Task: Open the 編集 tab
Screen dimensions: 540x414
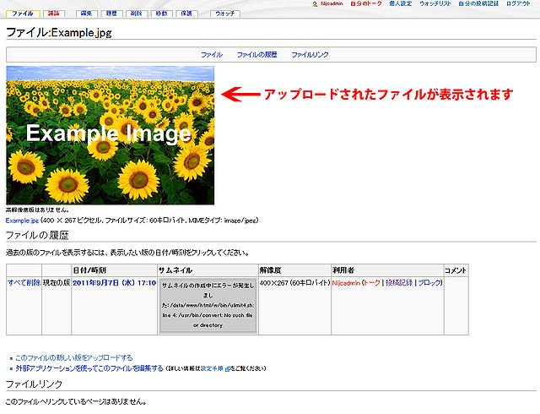Action: (86, 14)
